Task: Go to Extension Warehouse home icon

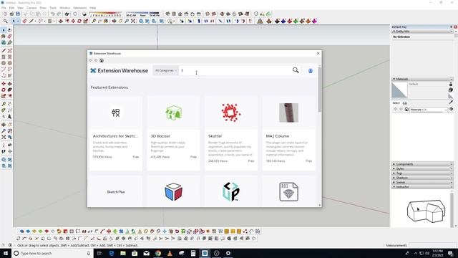Action: pos(102,60)
